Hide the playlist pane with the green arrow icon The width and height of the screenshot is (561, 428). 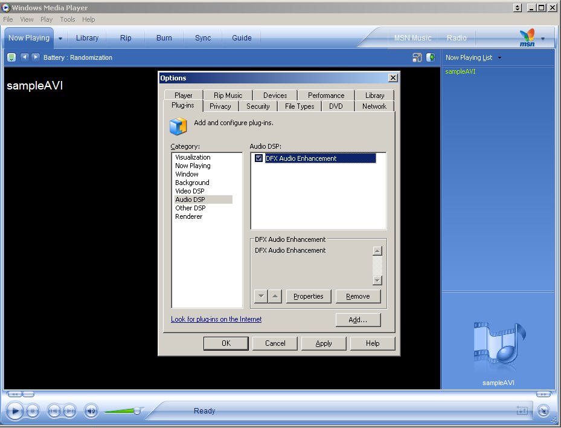pyautogui.click(x=431, y=57)
